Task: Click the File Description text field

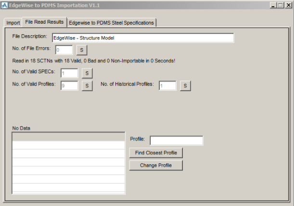Action: (x=143, y=38)
